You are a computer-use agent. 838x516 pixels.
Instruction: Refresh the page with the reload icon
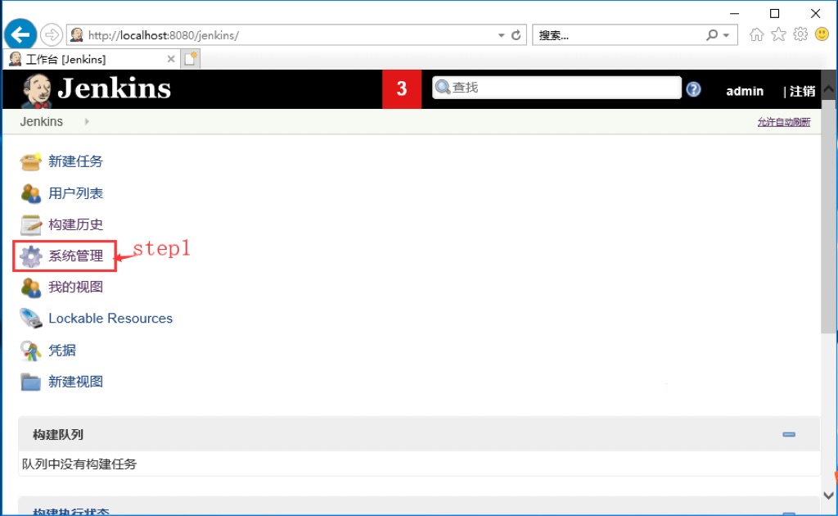point(516,35)
